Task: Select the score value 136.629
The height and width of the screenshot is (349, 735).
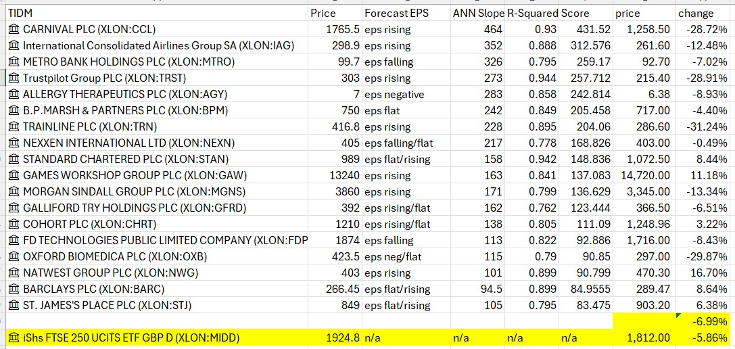Action: (x=586, y=192)
